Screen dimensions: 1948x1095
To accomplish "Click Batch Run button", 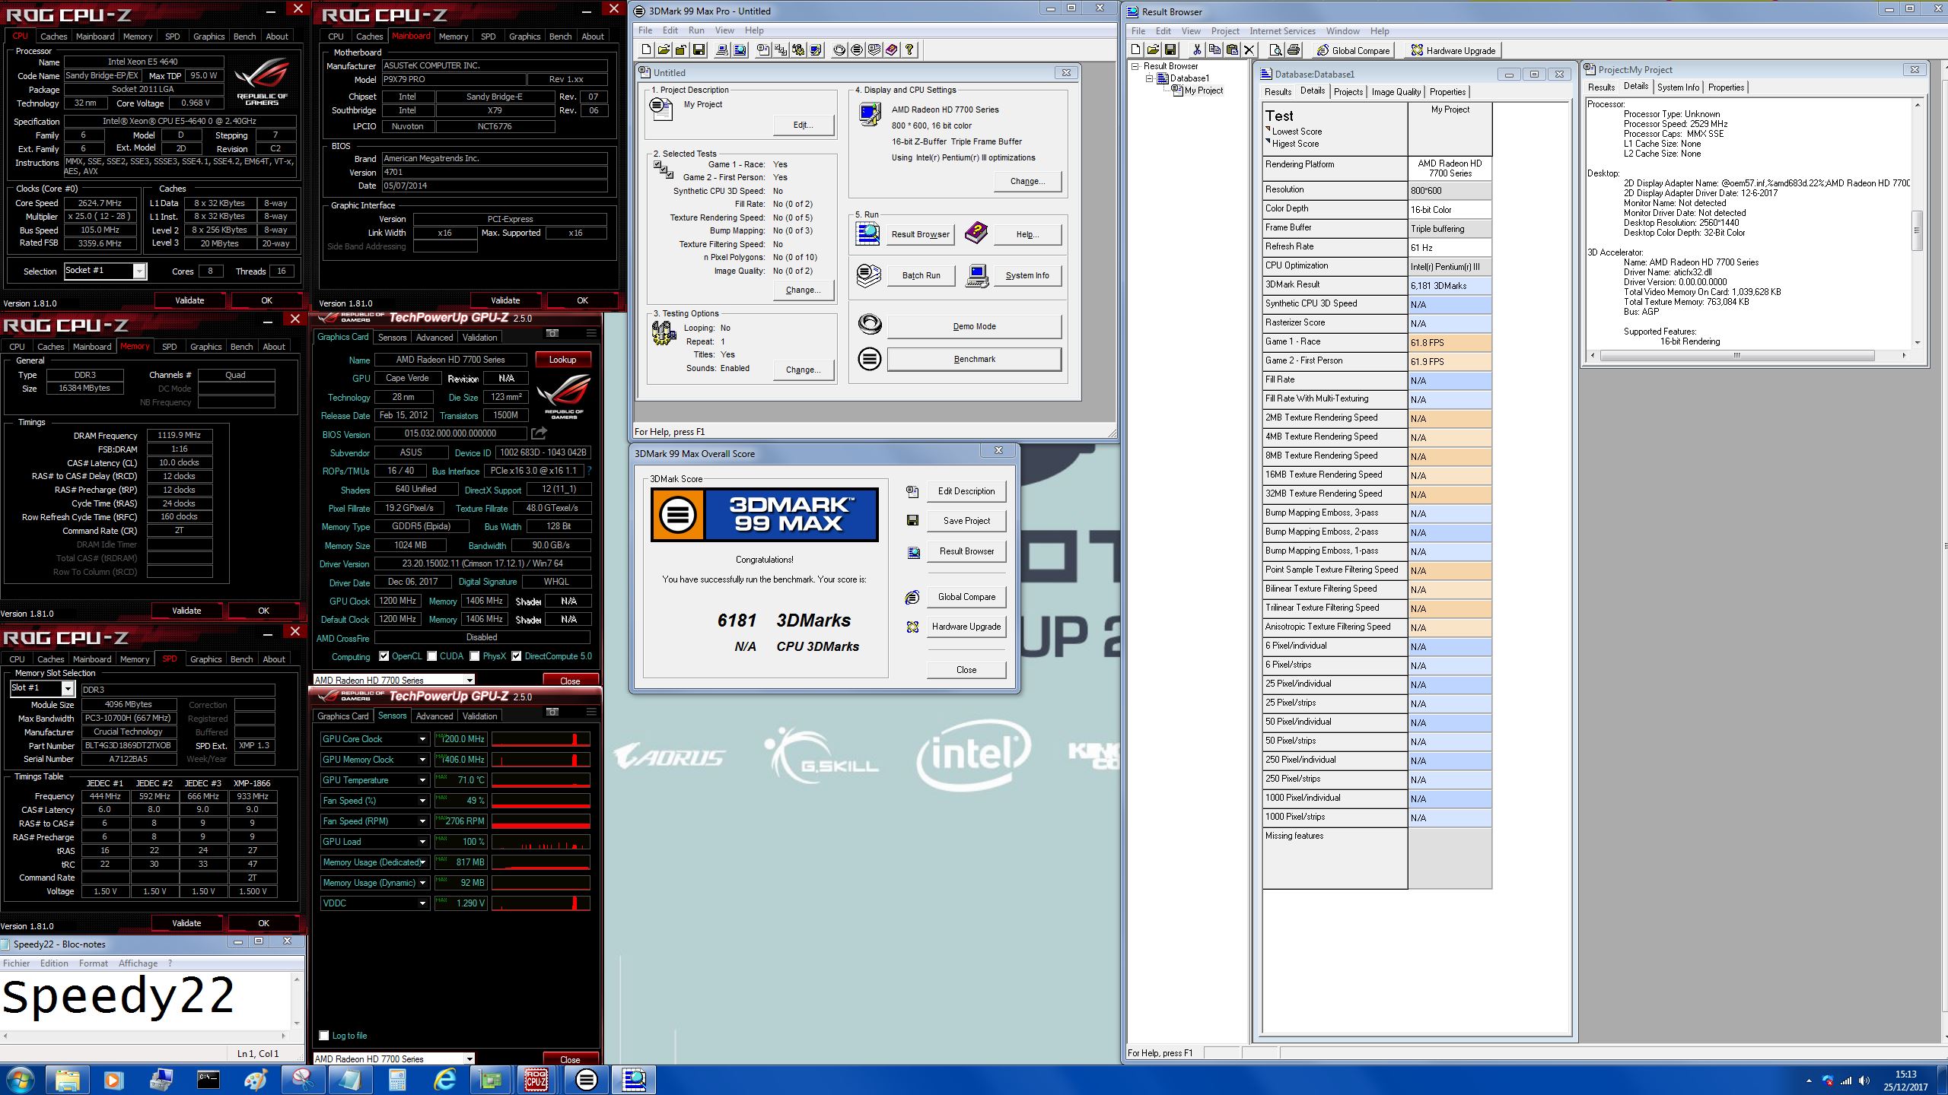I will pos(921,275).
